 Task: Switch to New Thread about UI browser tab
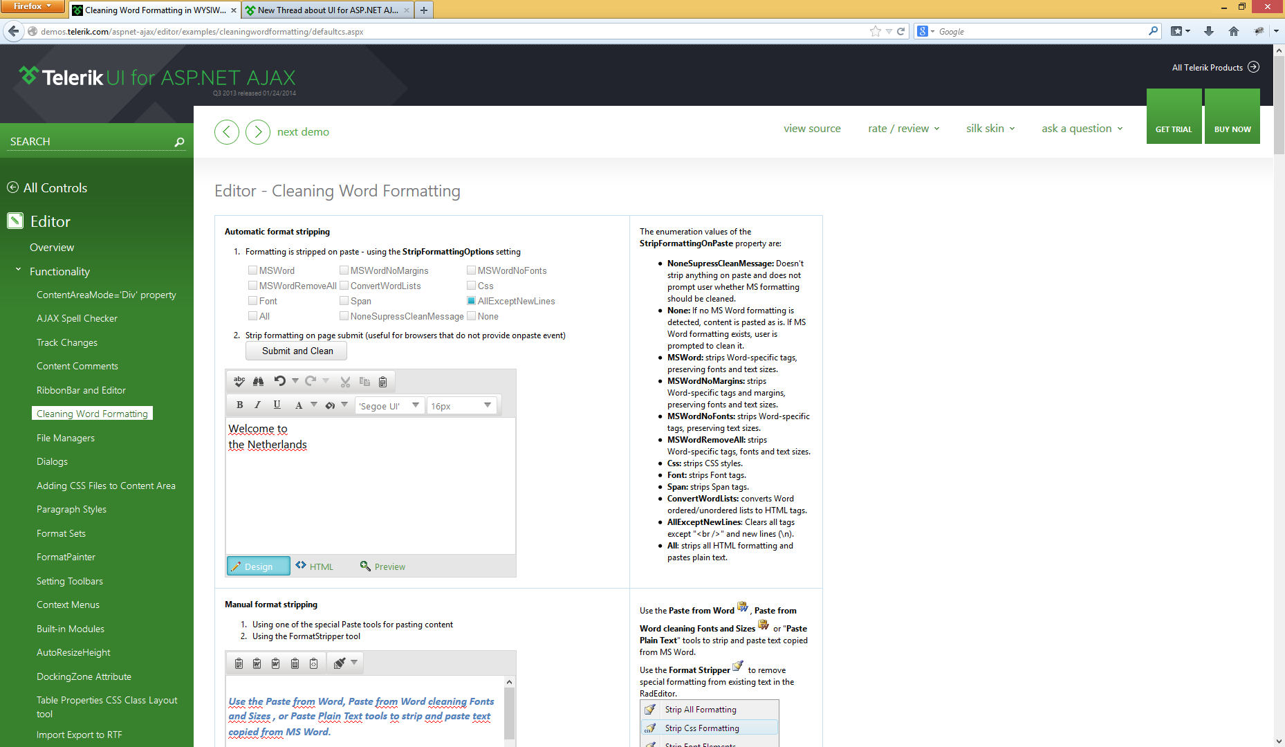click(328, 10)
